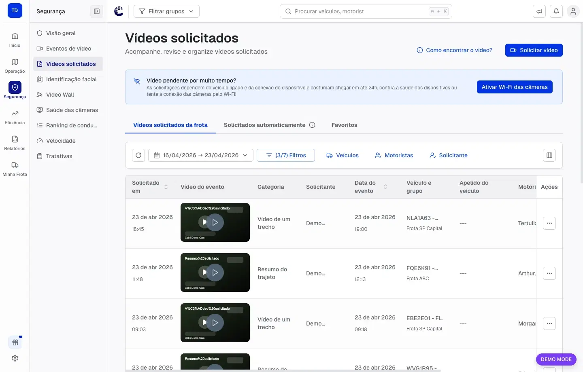Open Saúde das câmeras
Viewport: 583px width, 372px height.
click(x=68, y=110)
